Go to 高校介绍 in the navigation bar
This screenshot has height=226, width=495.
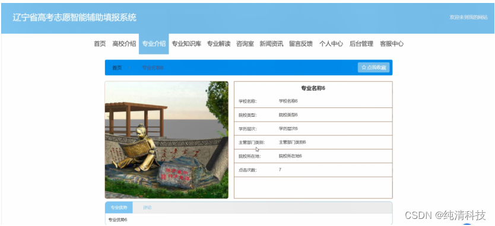124,44
